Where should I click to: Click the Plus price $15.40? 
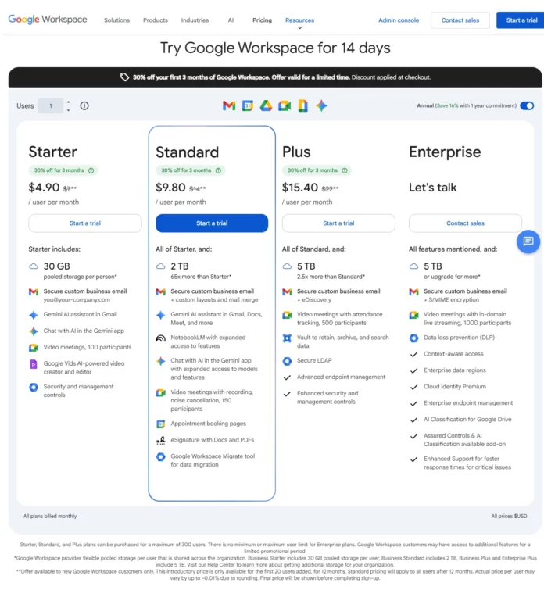300,188
